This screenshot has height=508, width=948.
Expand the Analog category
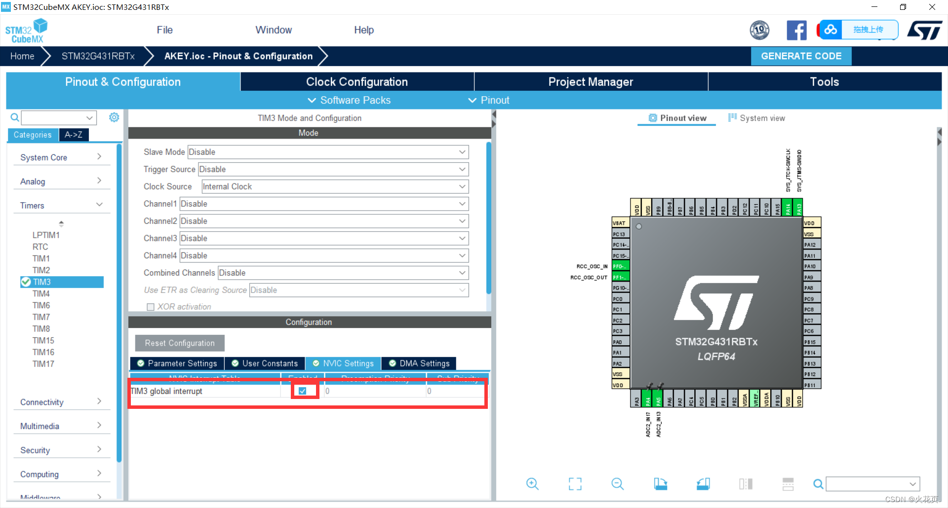click(61, 181)
